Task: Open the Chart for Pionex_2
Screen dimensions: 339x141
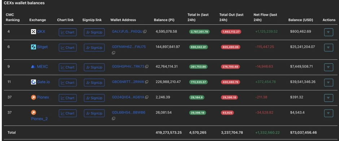Action: [x=68, y=113]
